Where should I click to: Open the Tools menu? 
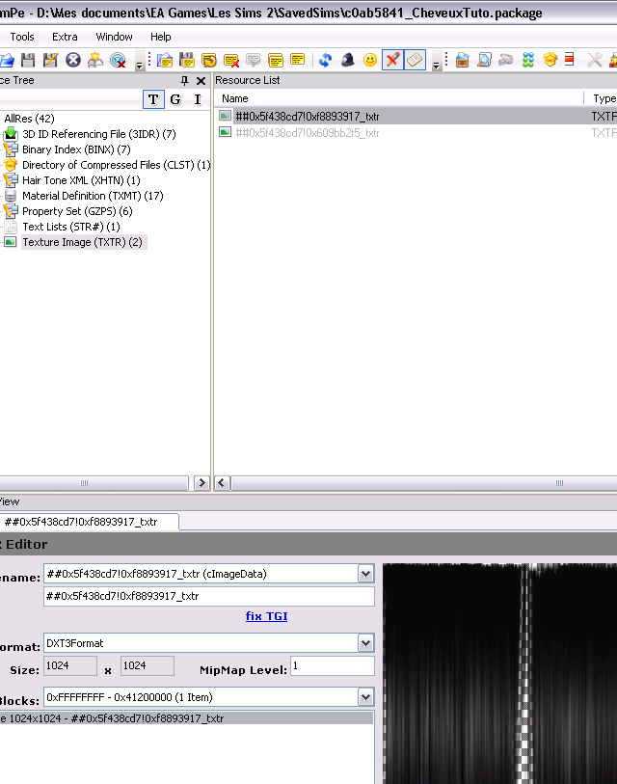(22, 37)
